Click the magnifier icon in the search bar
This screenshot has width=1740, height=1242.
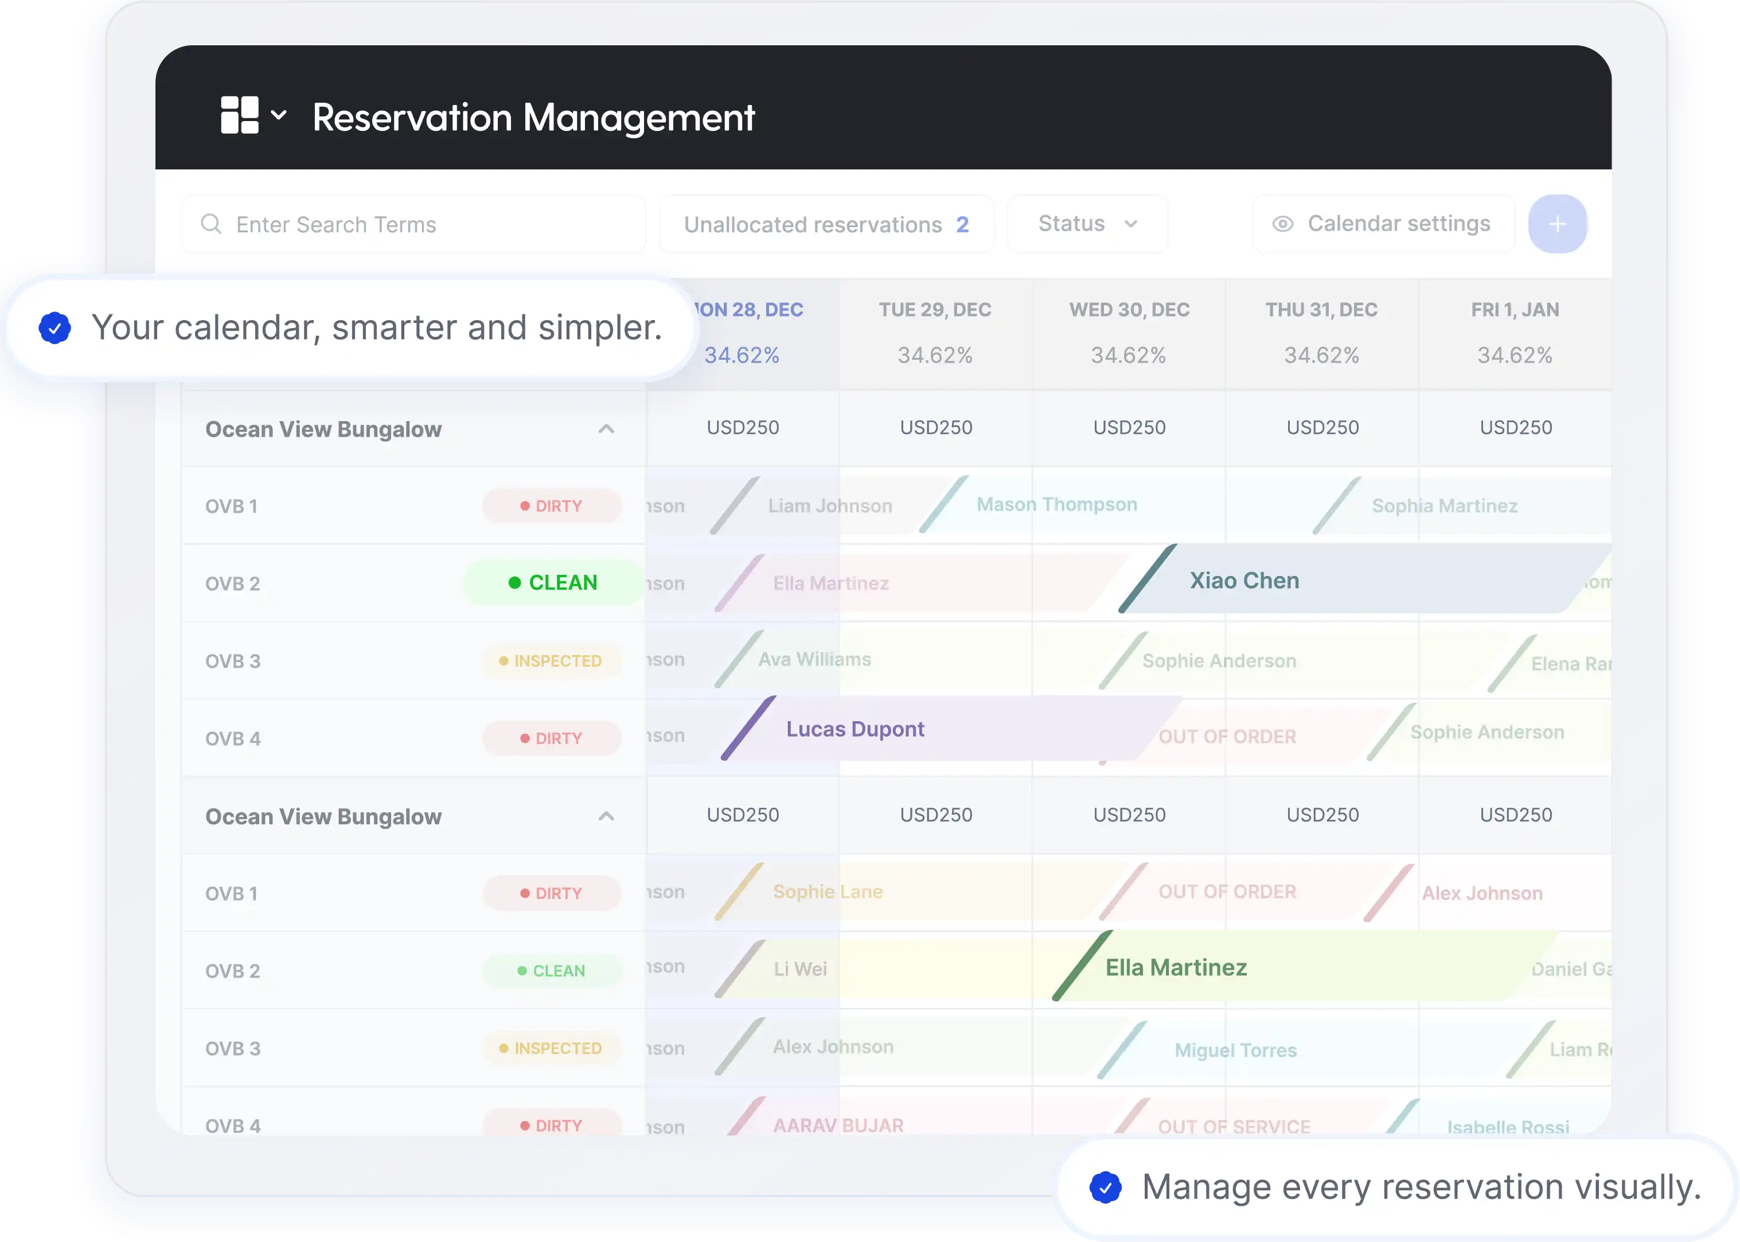[212, 224]
